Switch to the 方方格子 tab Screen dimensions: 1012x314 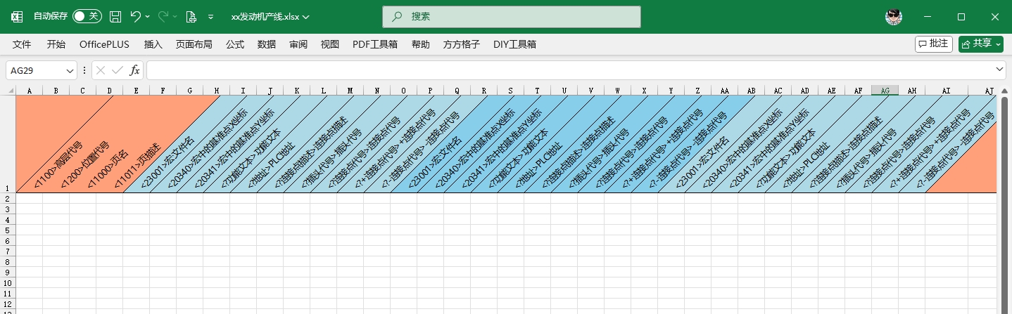click(x=461, y=44)
